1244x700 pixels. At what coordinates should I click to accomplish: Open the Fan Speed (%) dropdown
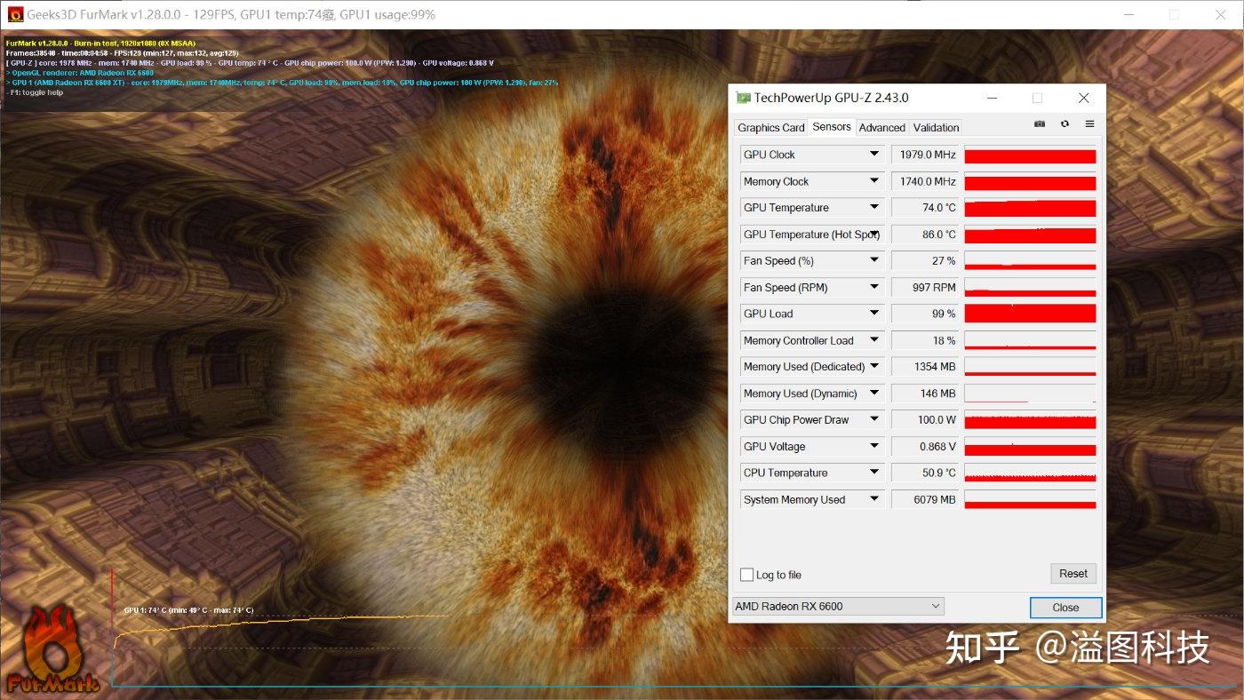coord(874,261)
